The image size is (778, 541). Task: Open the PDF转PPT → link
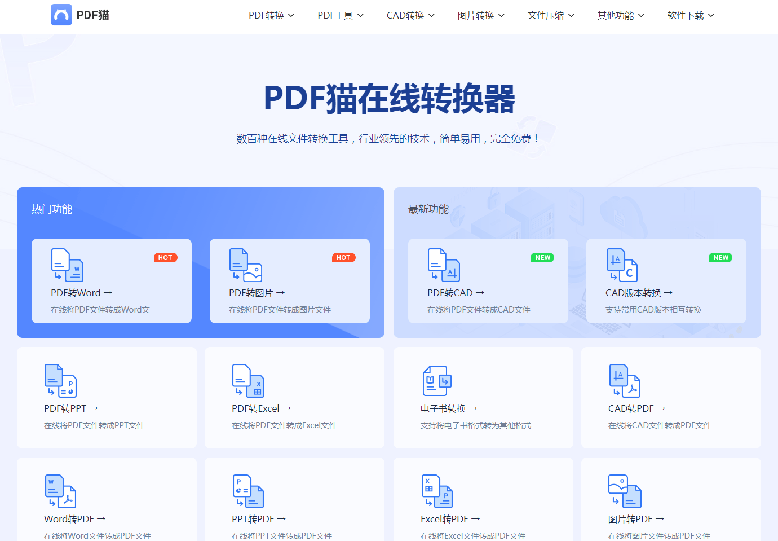click(x=71, y=408)
